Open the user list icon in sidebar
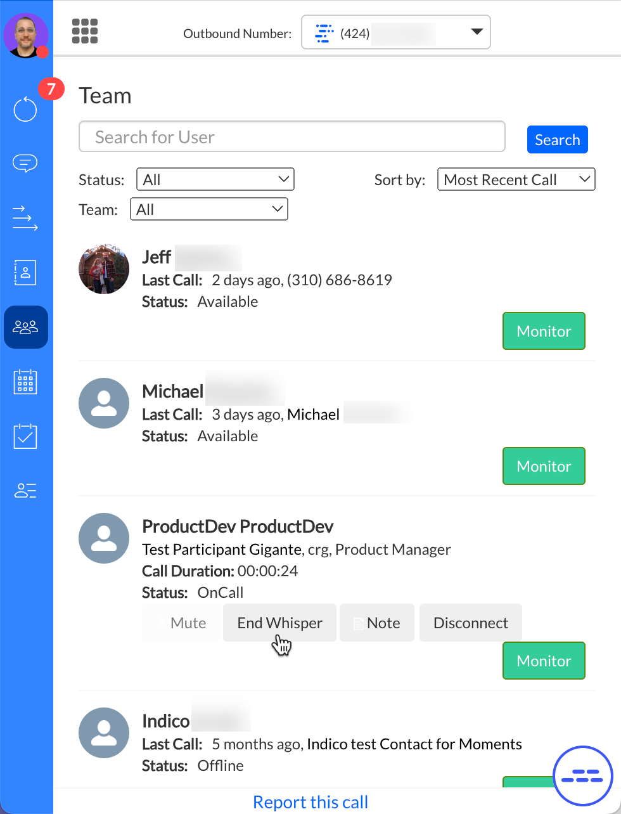Screen dimensions: 621x814 pyautogui.click(x=25, y=491)
